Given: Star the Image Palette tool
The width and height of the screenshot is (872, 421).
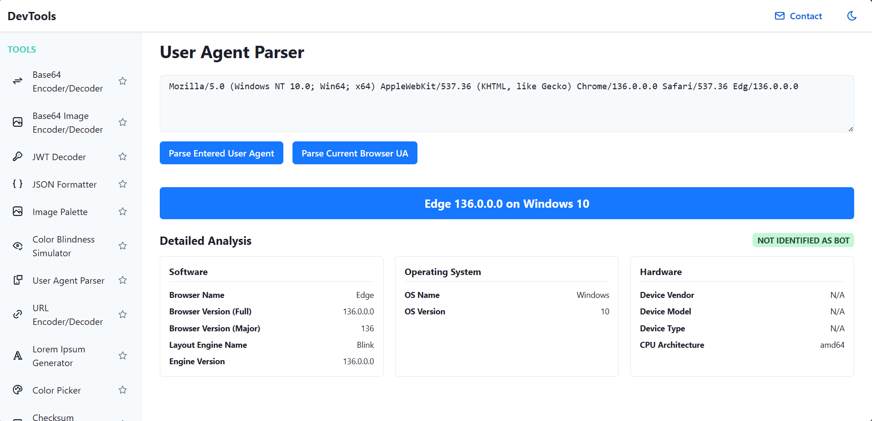Looking at the screenshot, I should [123, 211].
